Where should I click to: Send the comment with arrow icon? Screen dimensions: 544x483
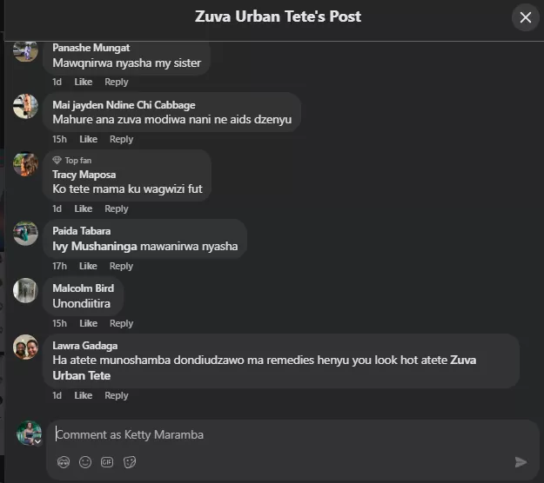point(520,462)
